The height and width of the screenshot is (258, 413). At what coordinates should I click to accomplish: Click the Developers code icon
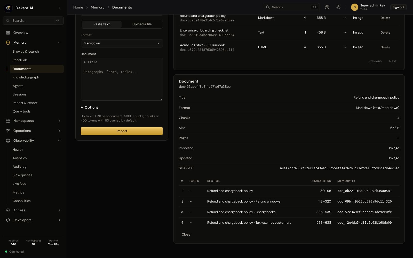click(x=8, y=220)
